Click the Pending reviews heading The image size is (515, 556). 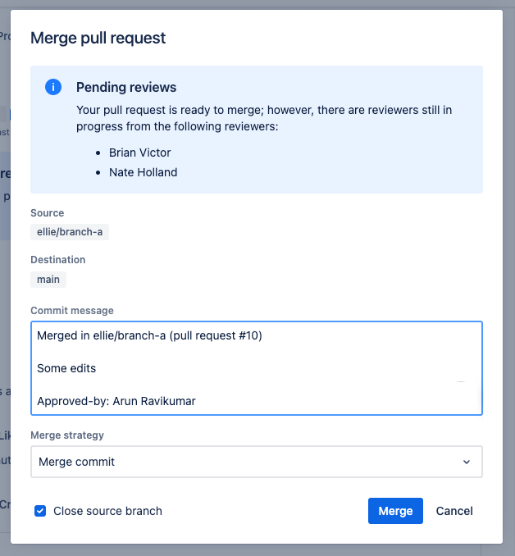click(x=126, y=87)
